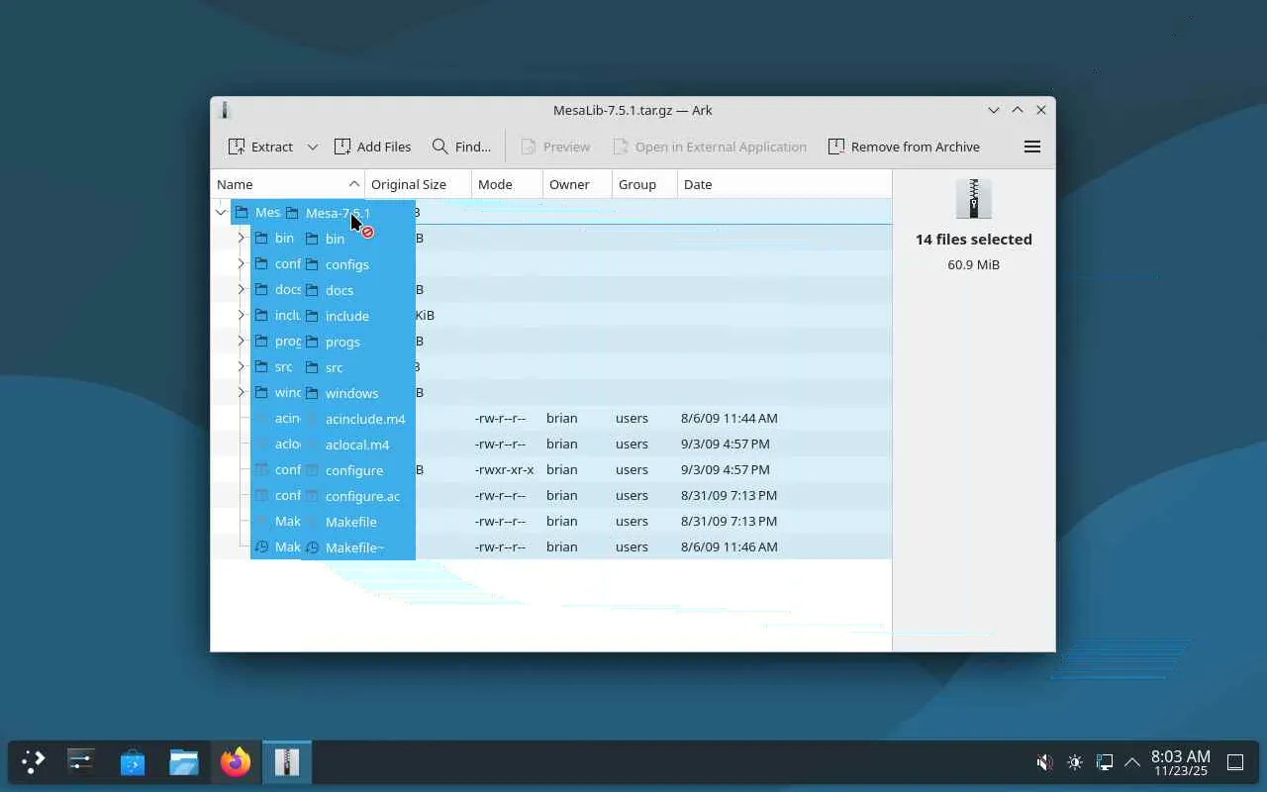Click the -rwxr-xr-x mode of configure

pos(505,469)
